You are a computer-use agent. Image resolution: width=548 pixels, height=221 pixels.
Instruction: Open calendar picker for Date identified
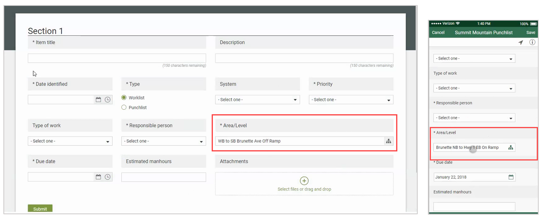pos(98,100)
